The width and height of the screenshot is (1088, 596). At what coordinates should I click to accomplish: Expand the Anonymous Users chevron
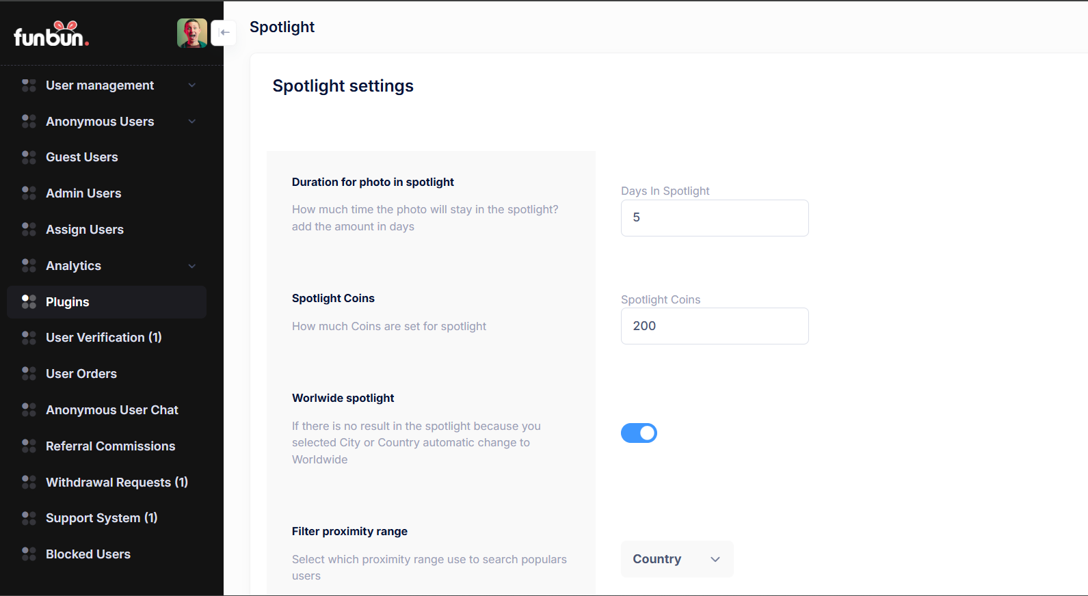(192, 122)
